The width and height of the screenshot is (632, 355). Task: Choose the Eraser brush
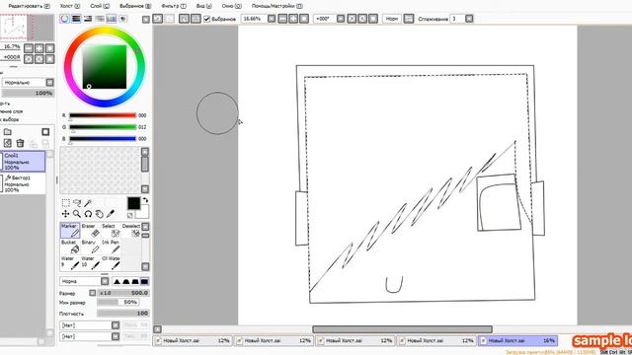tap(90, 230)
